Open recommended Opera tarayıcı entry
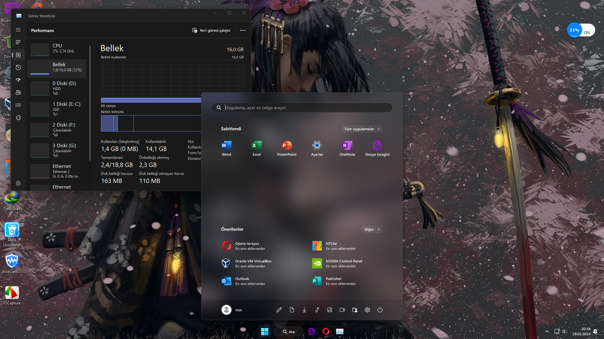Screen dimensions: 604x339 pyautogui.click(x=257, y=246)
